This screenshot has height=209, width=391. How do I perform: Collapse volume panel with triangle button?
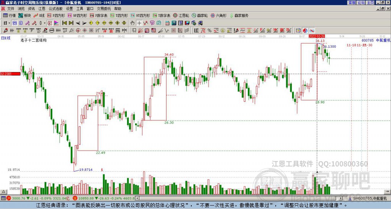pos(3,191)
